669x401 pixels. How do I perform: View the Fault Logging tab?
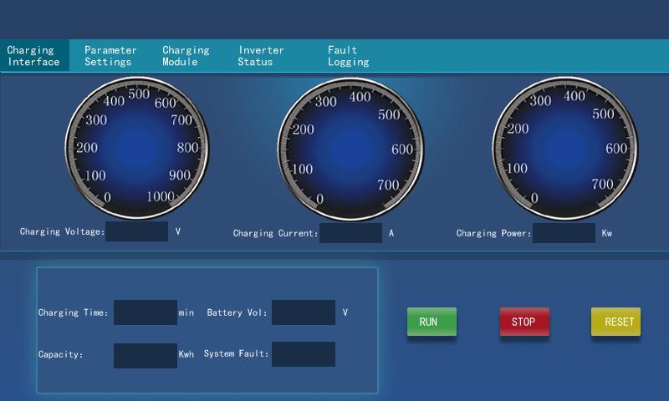pyautogui.click(x=348, y=56)
